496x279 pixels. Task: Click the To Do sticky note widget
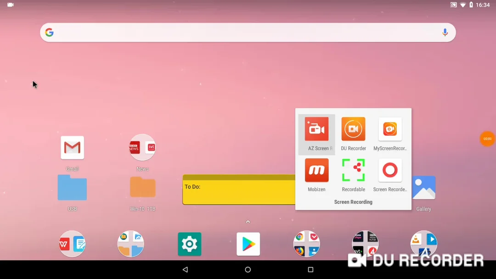(239, 190)
